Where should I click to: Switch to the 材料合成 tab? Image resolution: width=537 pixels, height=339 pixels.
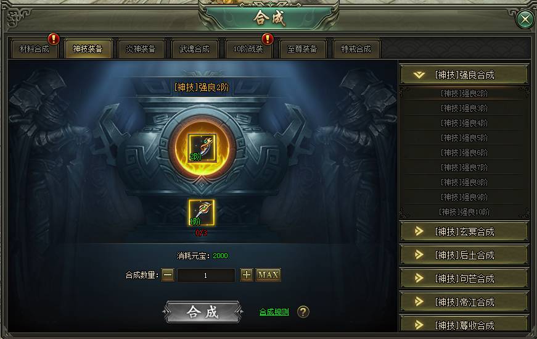(x=35, y=49)
